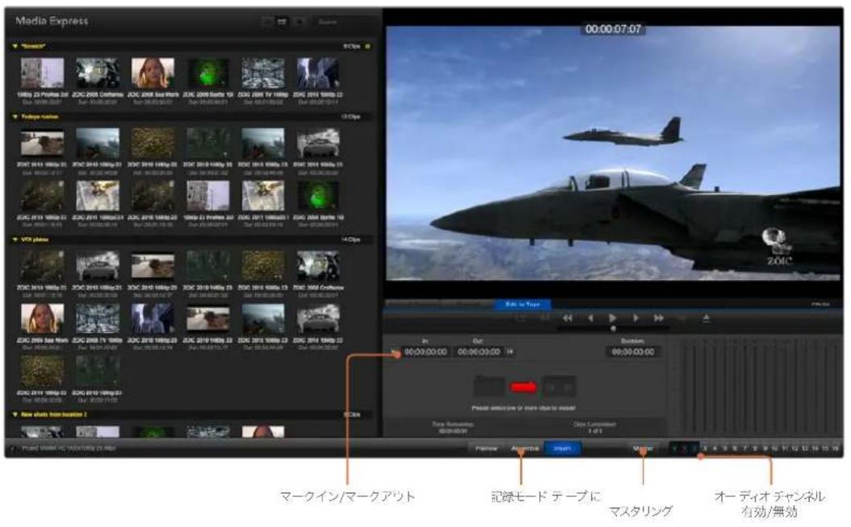Eject the tape

pos(706,318)
